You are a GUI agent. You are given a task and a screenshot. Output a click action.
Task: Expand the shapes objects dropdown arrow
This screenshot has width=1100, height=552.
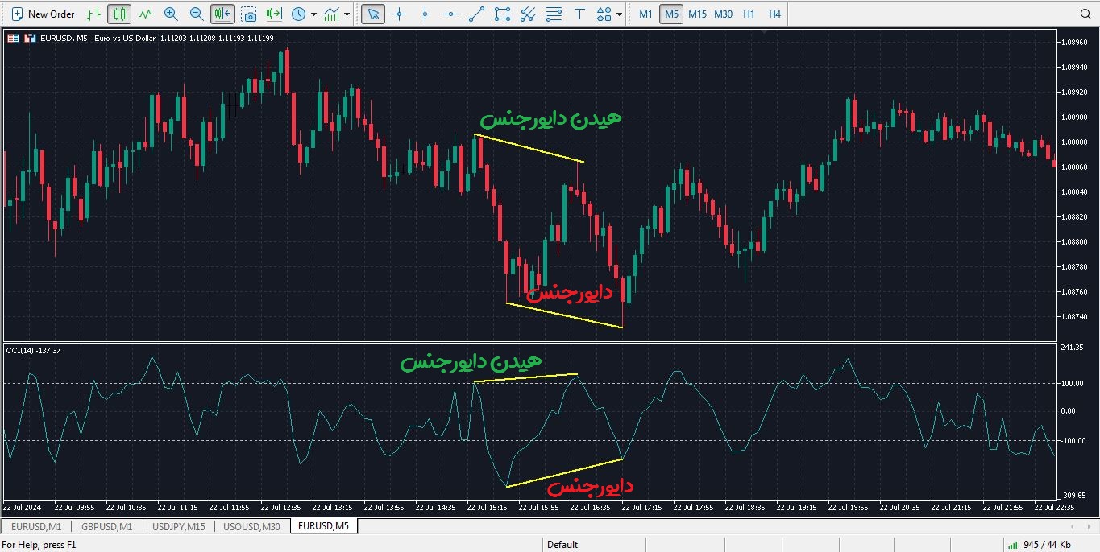pyautogui.click(x=619, y=14)
